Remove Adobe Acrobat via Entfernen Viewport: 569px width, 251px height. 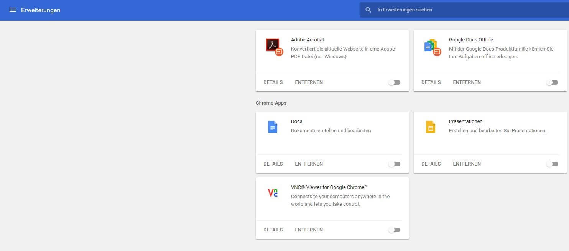309,82
